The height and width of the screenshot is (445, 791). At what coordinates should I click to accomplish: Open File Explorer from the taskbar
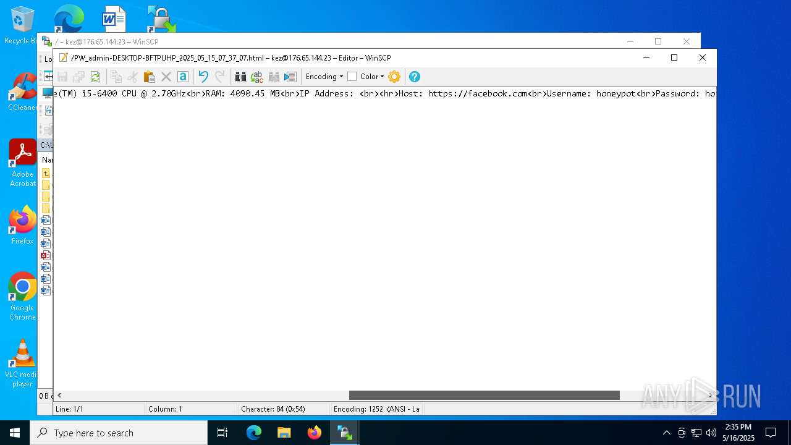tap(284, 433)
